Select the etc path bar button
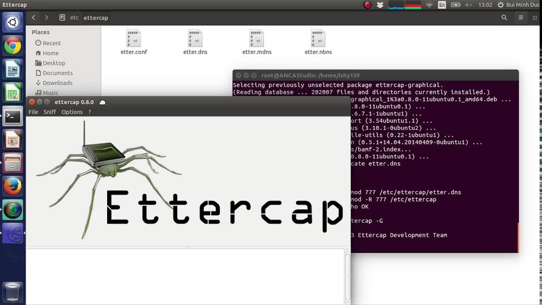The image size is (542, 305). click(74, 17)
